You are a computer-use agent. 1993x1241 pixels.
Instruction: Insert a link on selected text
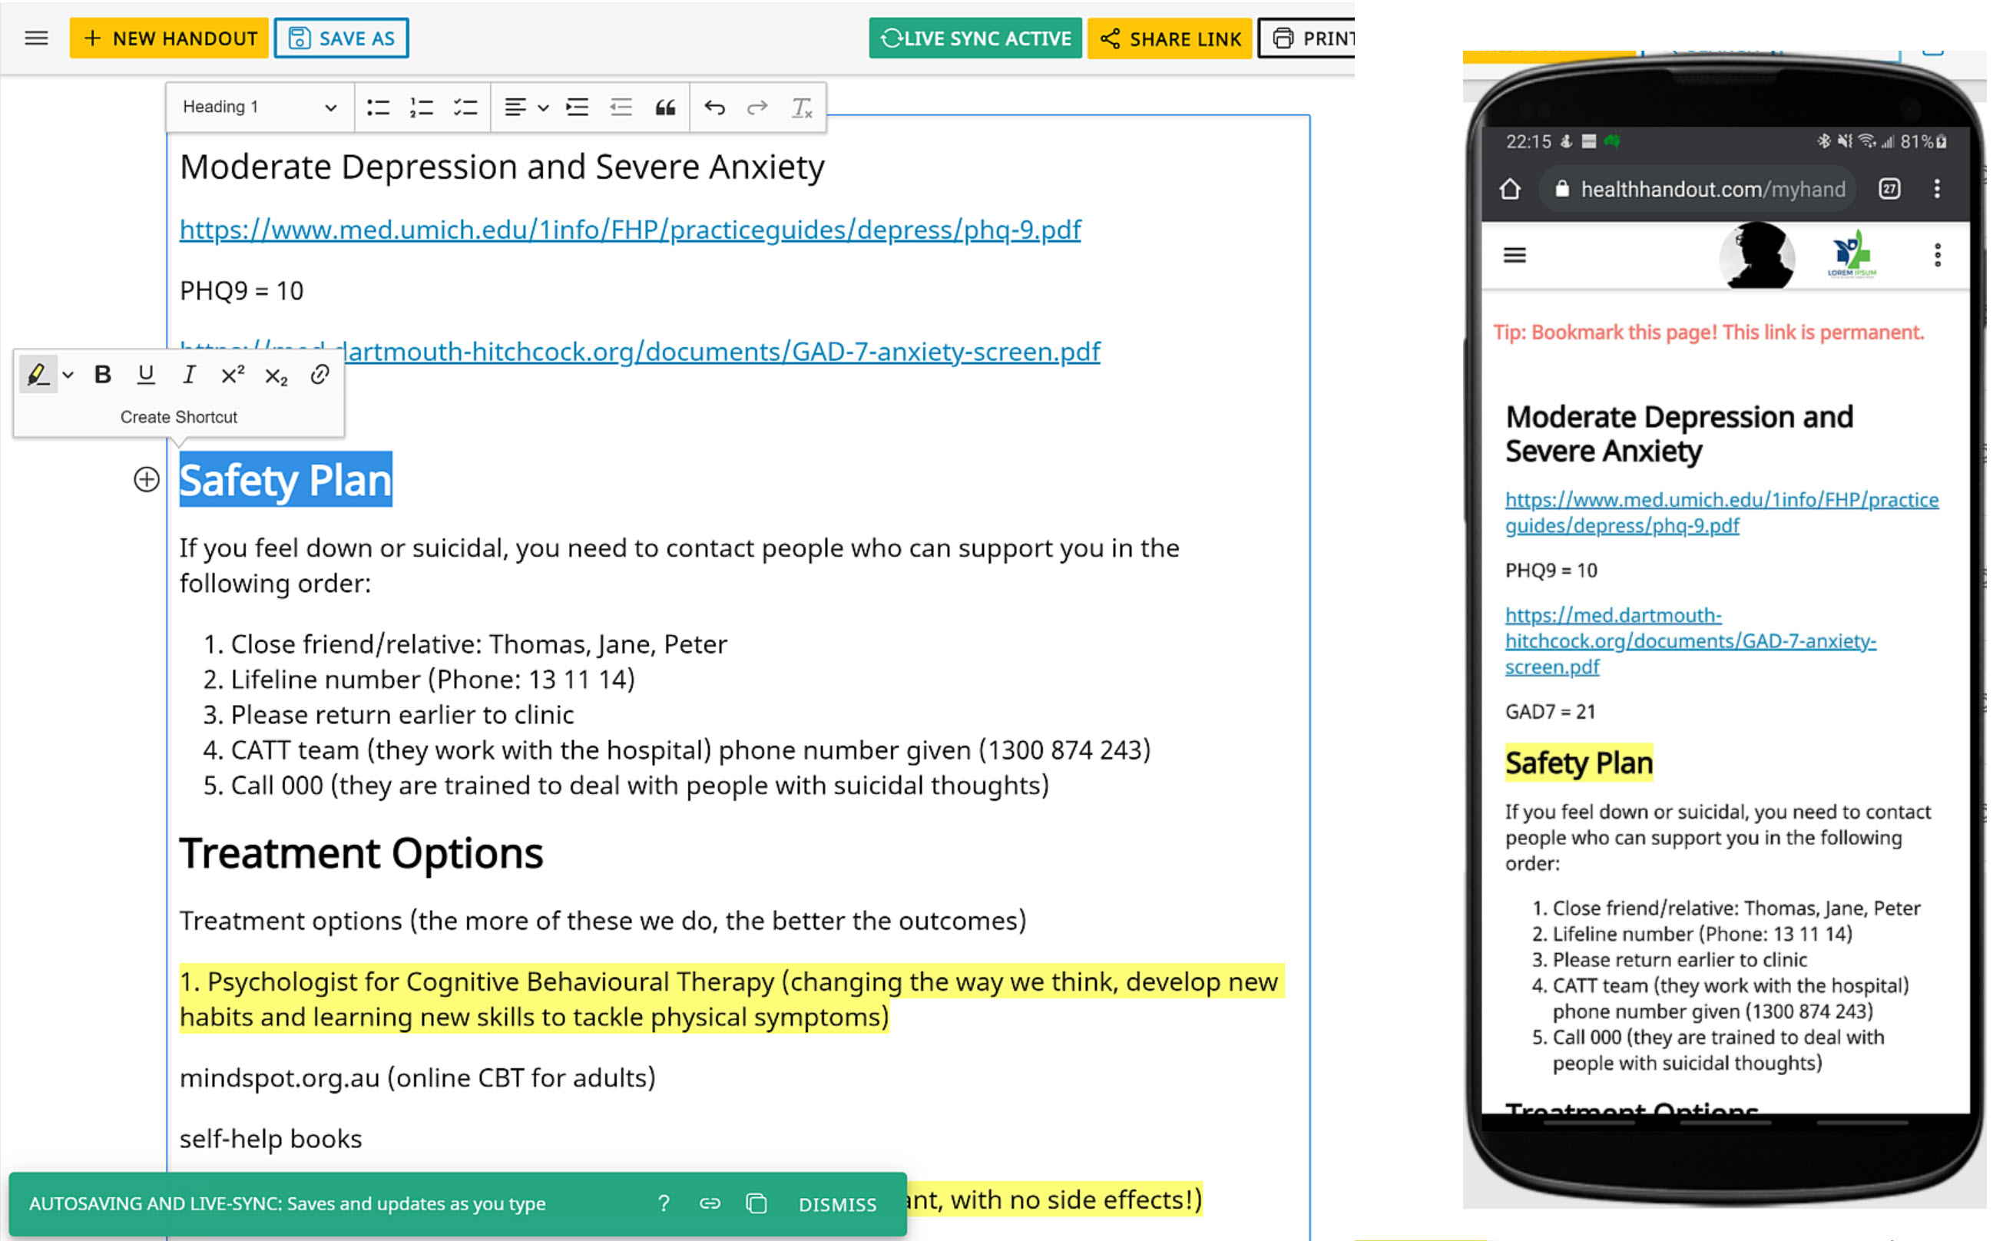[x=319, y=375]
